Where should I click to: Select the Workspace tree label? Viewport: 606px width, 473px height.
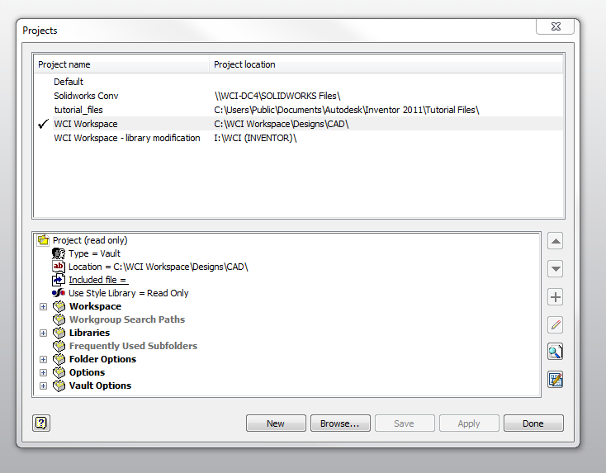click(x=95, y=306)
